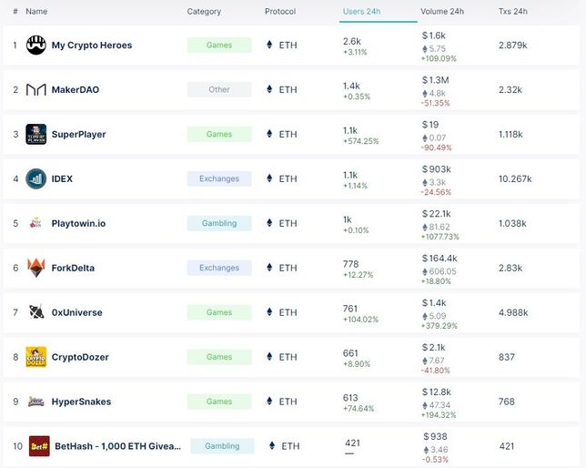Click the 0xUniverse logo icon
Image resolution: width=586 pixels, height=468 pixels.
click(x=36, y=312)
